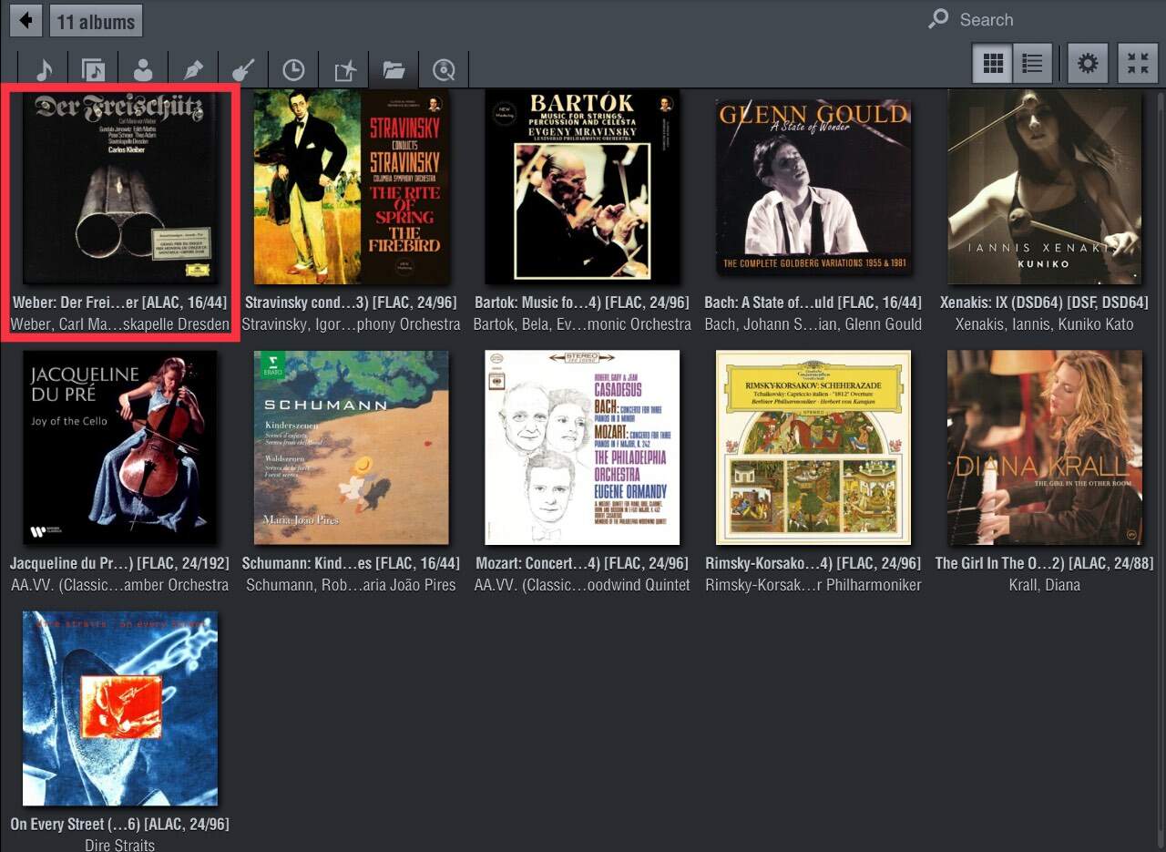Open the disc search browse tab
This screenshot has height=852, width=1166.
pos(444,70)
